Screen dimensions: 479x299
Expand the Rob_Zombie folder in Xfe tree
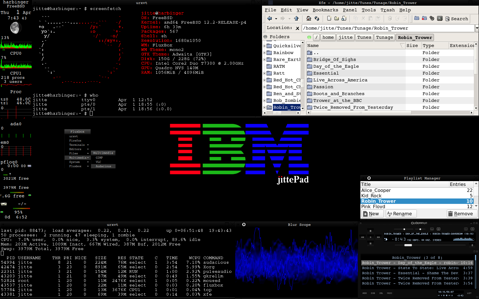click(x=264, y=101)
